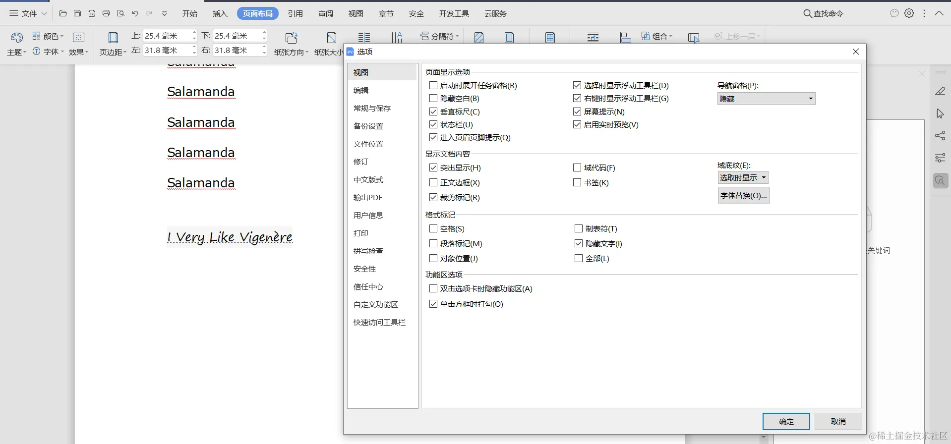
Task: Open the 组合 group dropdown
Action: [x=657, y=36]
